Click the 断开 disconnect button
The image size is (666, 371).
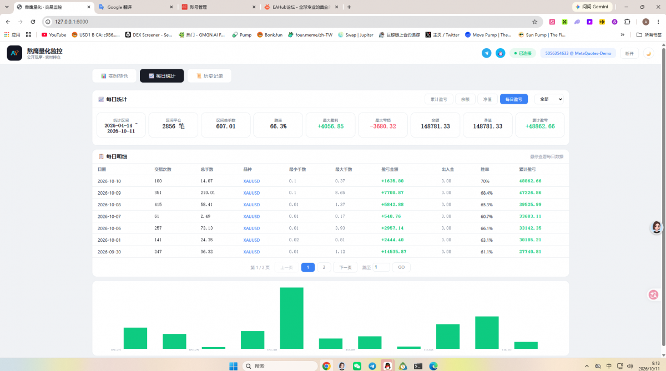tap(629, 53)
